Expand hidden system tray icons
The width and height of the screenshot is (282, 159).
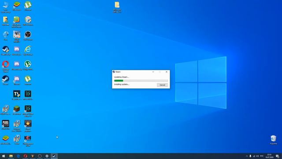pos(247,156)
